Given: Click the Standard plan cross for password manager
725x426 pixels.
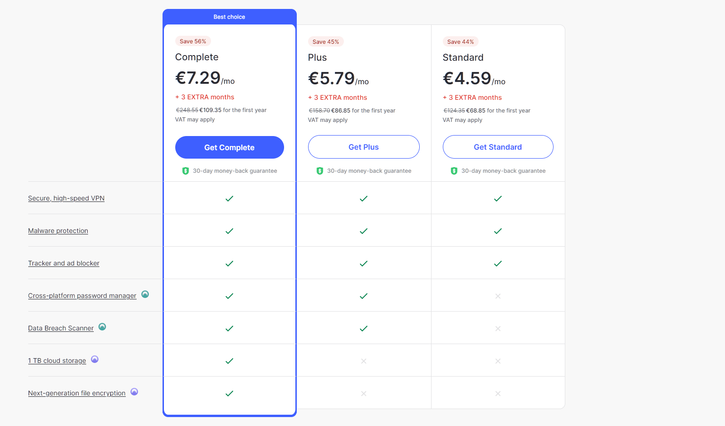Looking at the screenshot, I should click(498, 296).
